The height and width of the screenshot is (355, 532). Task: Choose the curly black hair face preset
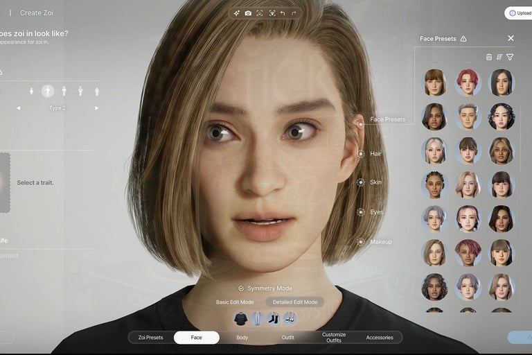(502, 117)
